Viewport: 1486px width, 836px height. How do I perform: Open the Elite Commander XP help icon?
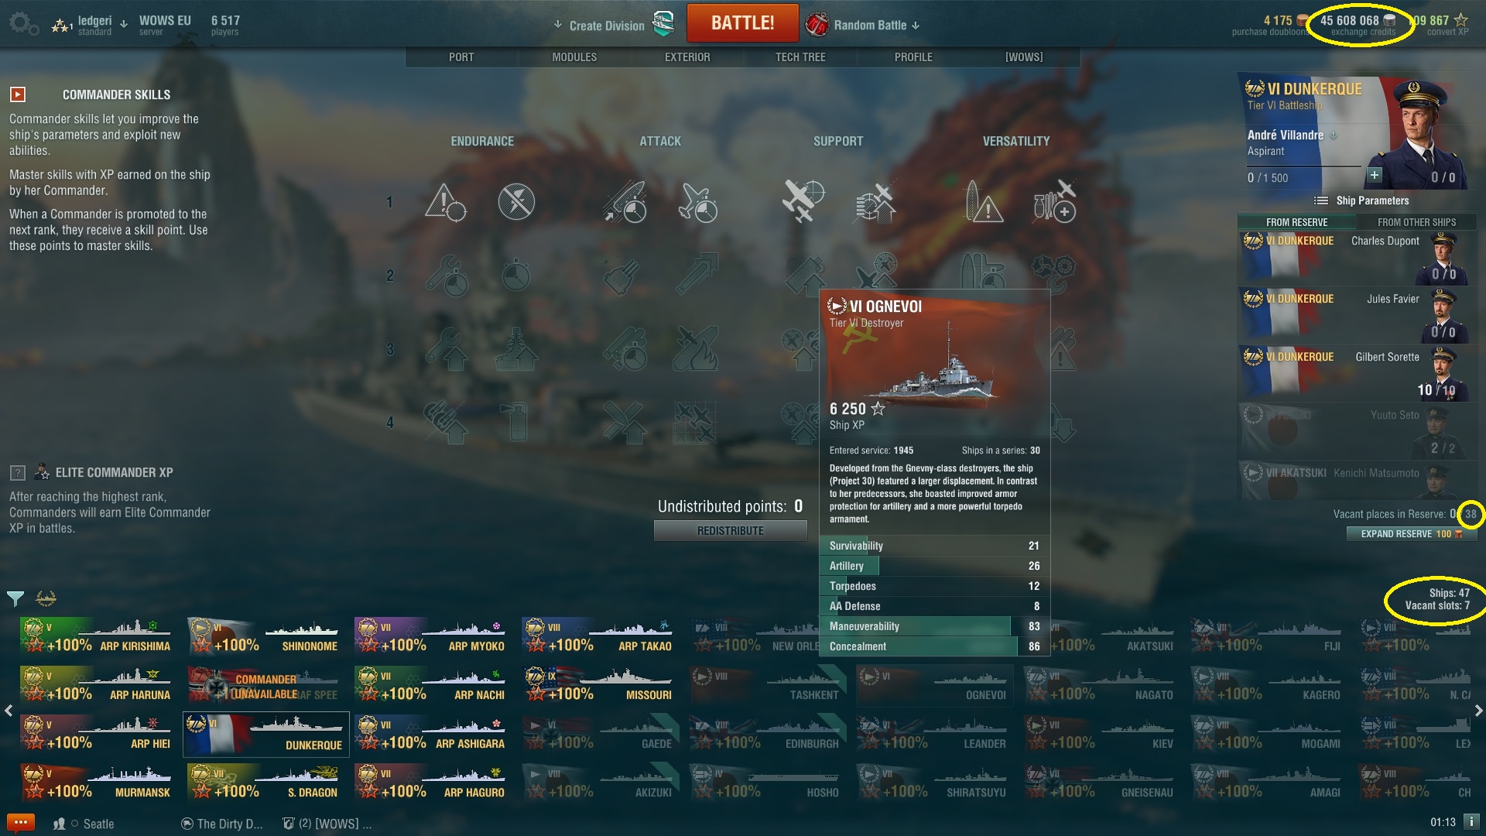[18, 472]
